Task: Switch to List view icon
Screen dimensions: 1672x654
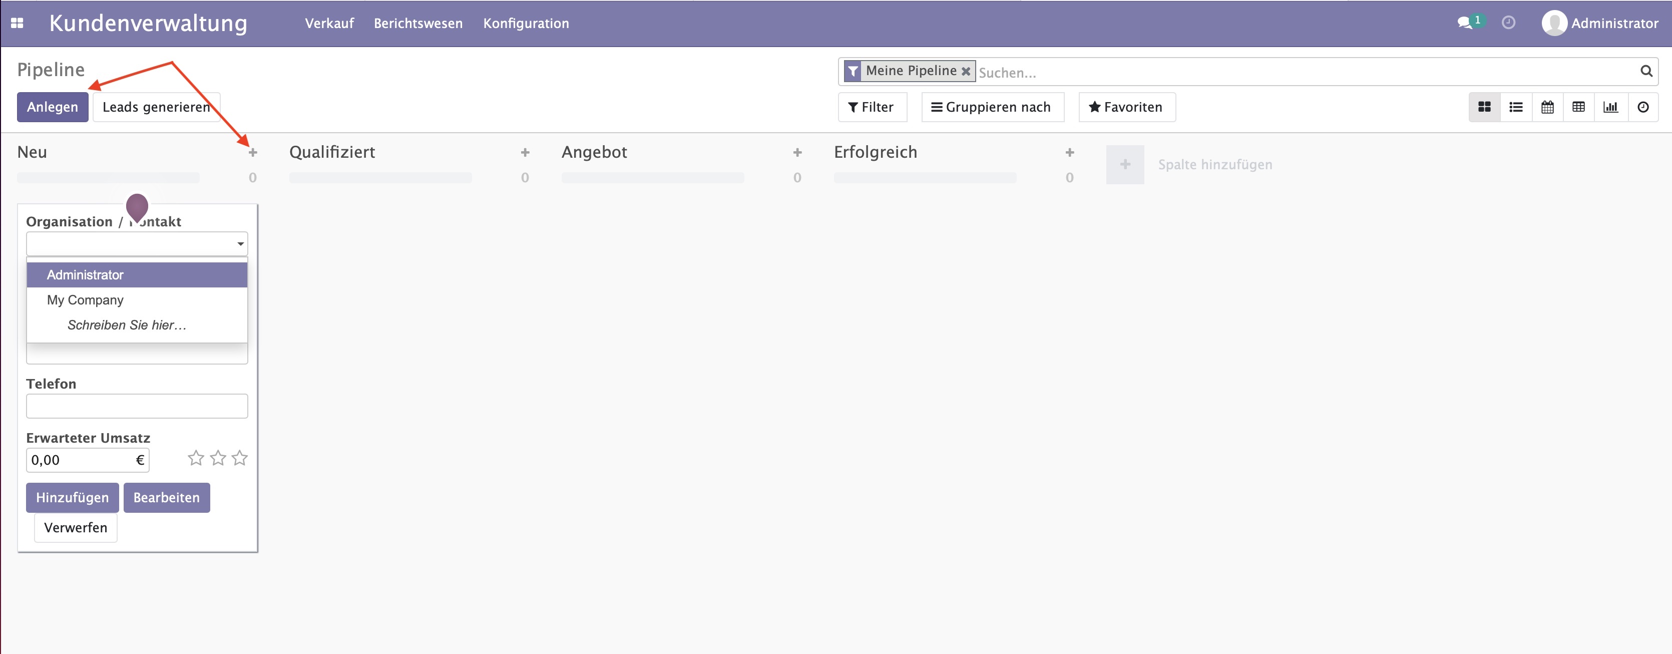Action: [1515, 107]
